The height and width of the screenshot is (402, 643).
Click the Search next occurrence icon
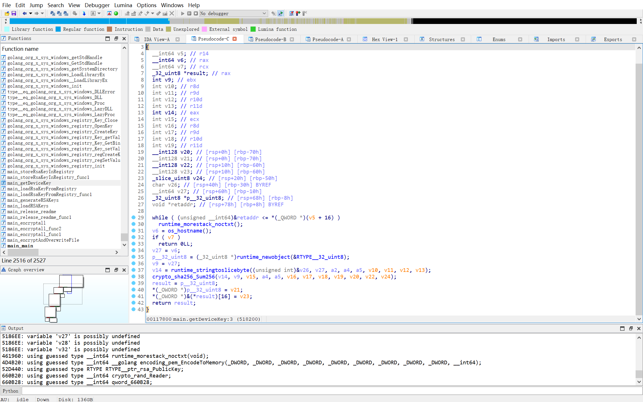pos(75,13)
